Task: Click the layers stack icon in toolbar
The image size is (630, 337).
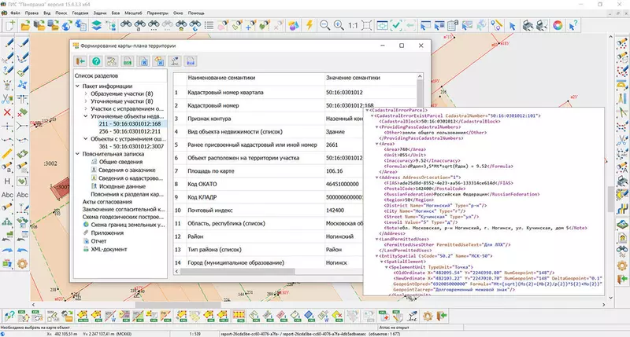Action: pos(96,27)
